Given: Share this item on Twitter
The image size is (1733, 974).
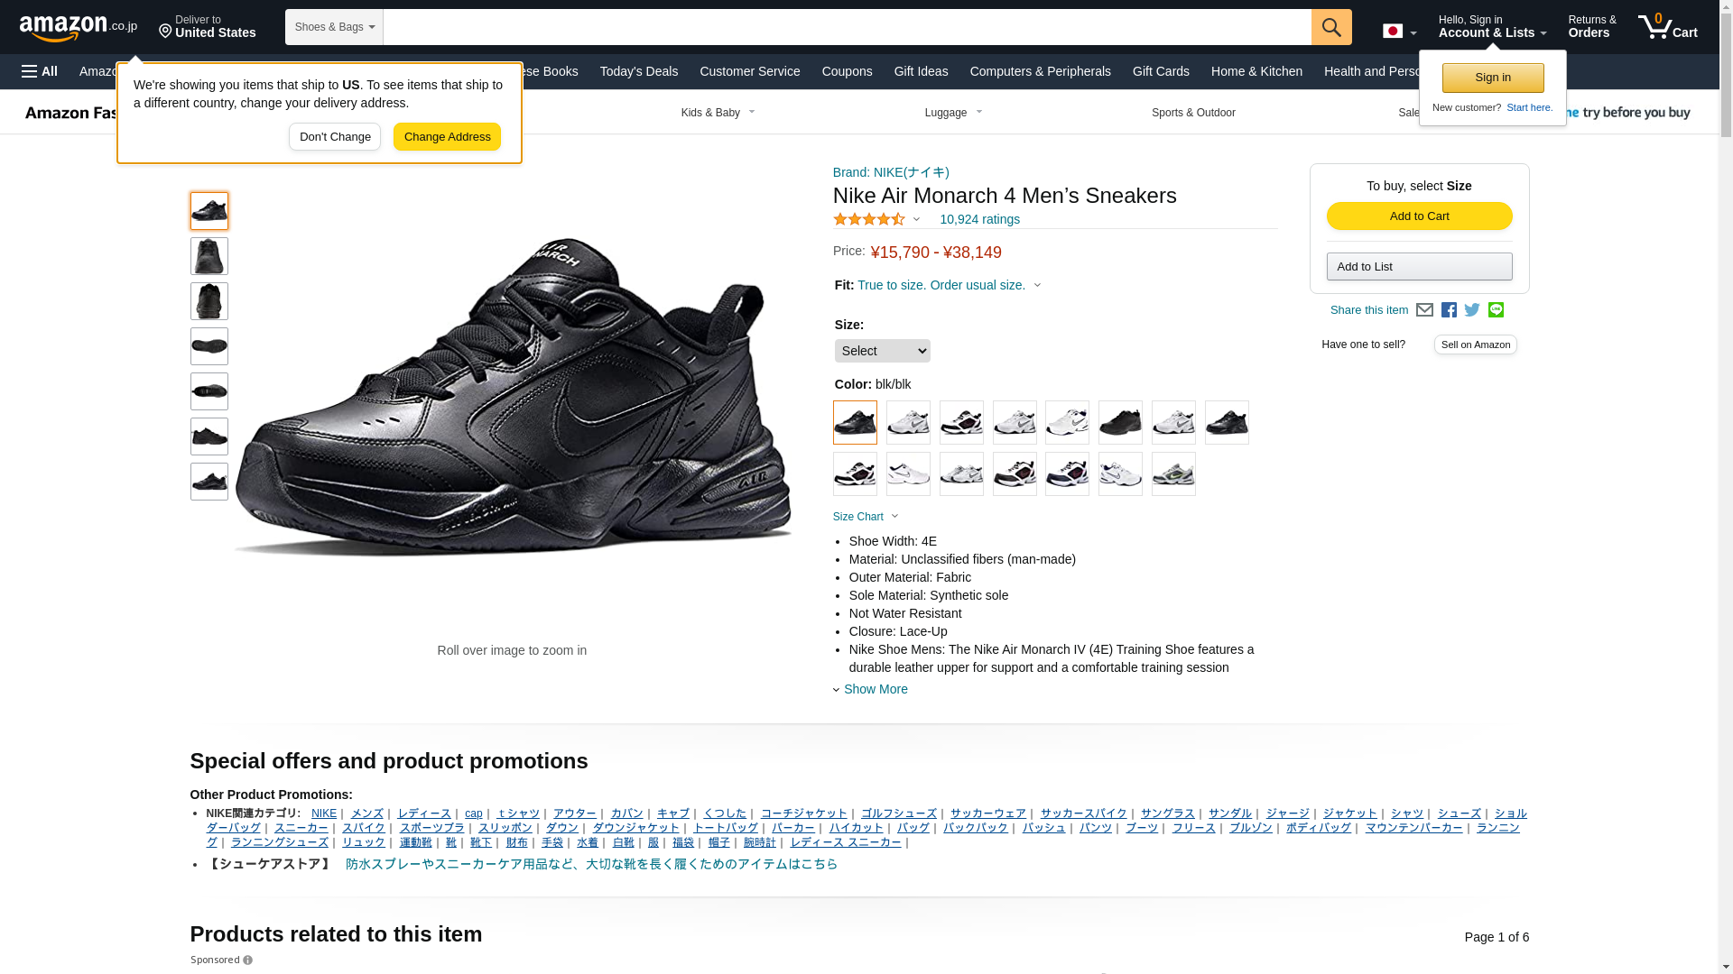Looking at the screenshot, I should point(1472,310).
